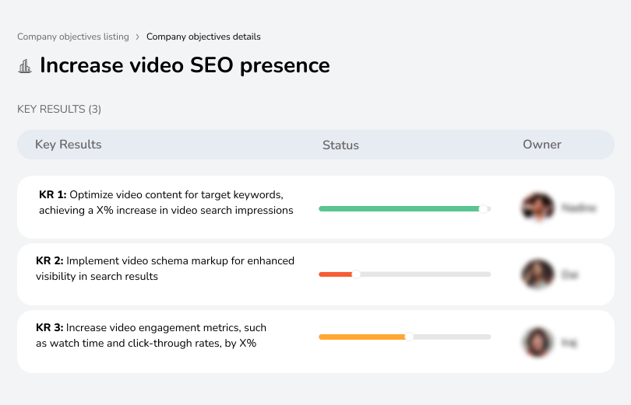Click the KR 2 owner avatar

538,274
